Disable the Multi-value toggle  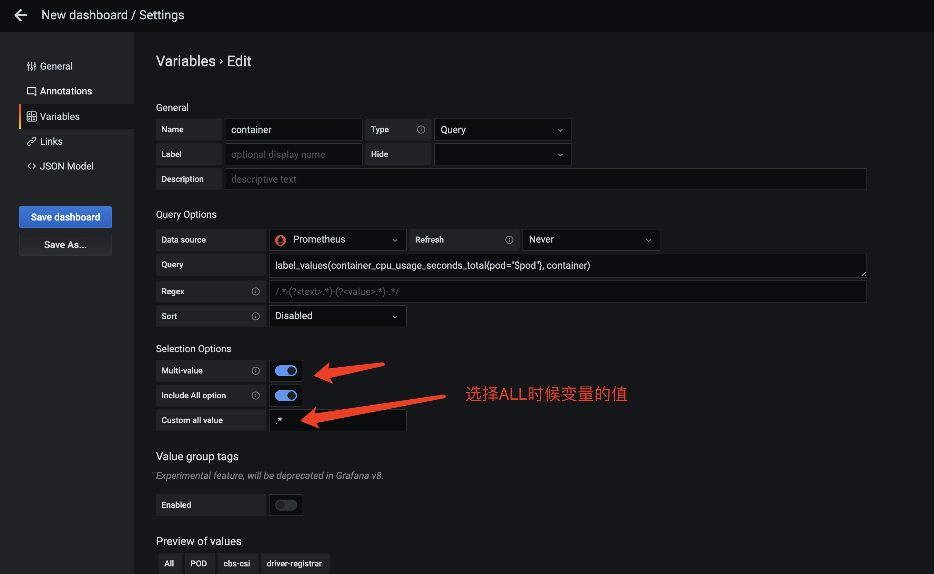pos(286,370)
